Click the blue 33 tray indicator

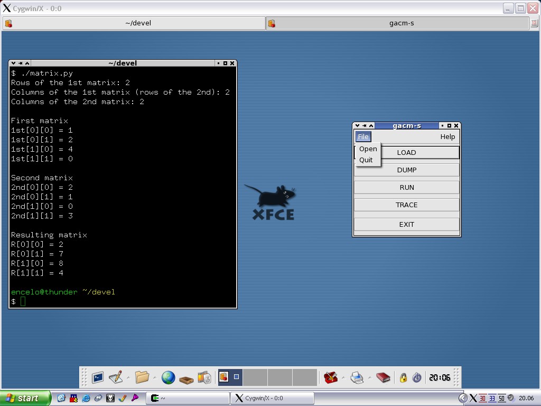click(x=492, y=398)
